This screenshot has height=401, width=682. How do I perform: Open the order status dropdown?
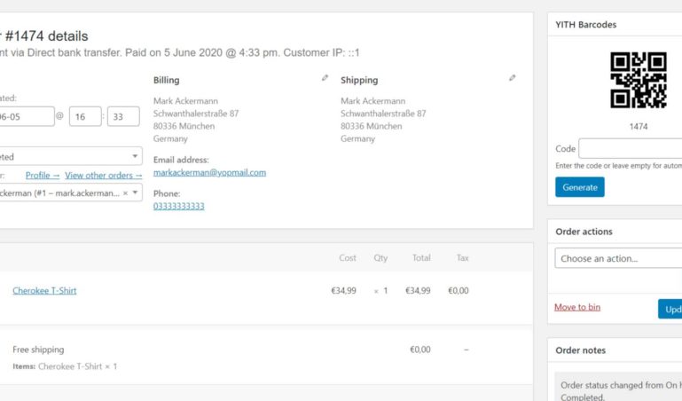tap(69, 156)
